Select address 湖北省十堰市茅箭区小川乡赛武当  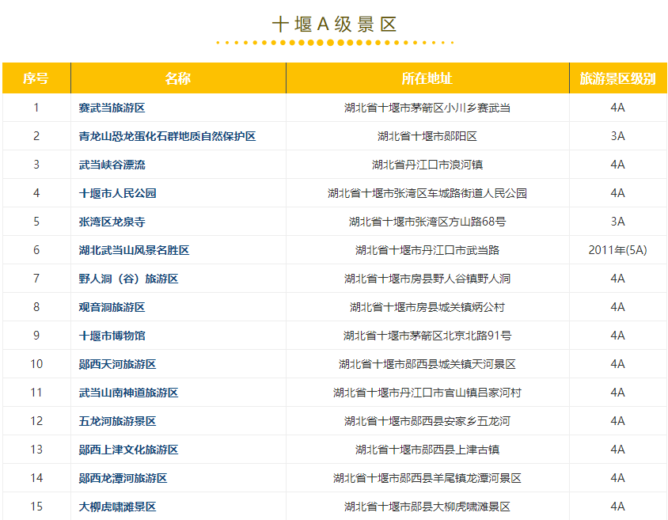(x=427, y=108)
